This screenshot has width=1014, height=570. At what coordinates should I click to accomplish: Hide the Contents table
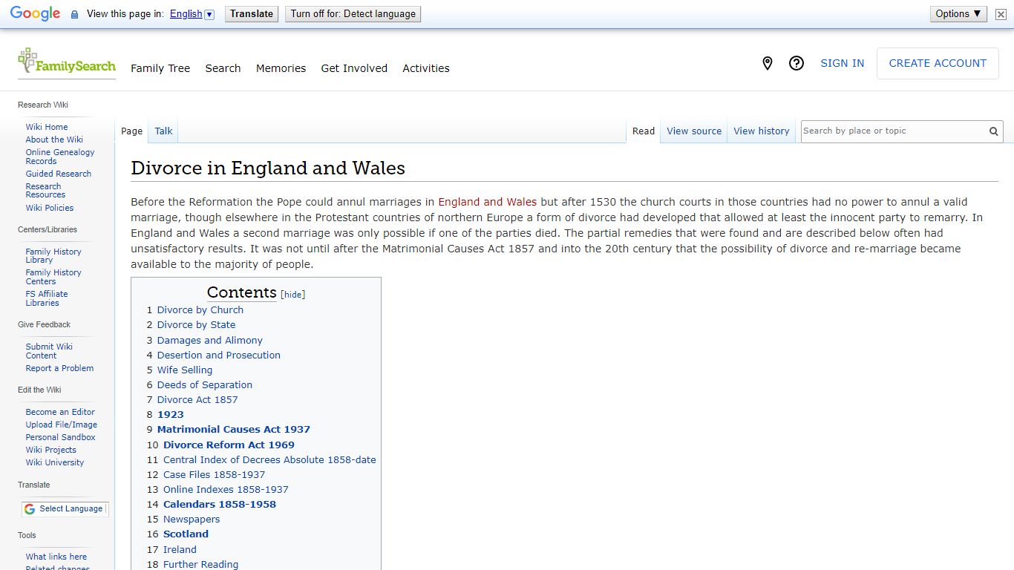(293, 295)
